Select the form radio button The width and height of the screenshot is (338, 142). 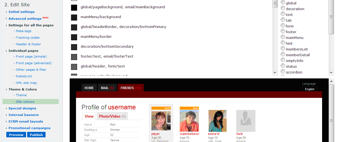283,25
